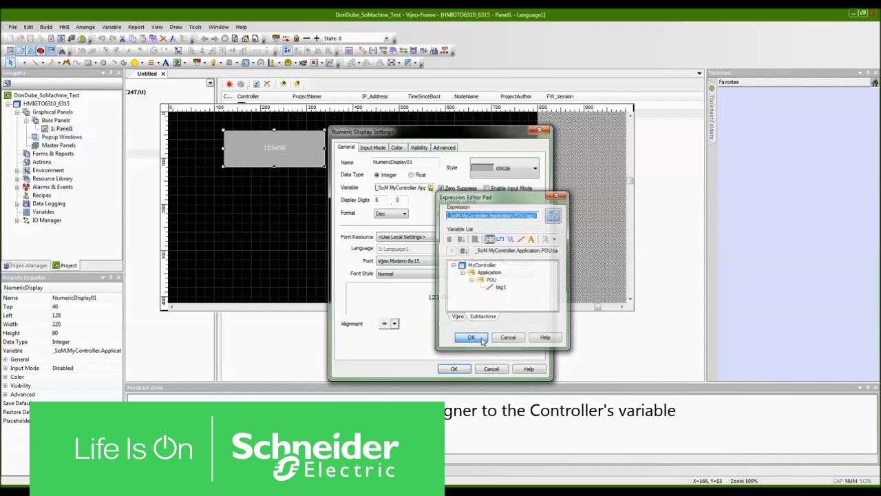Collapse the Graphical Panels node
Image resolution: width=881 pixels, height=496 pixels.
point(17,112)
